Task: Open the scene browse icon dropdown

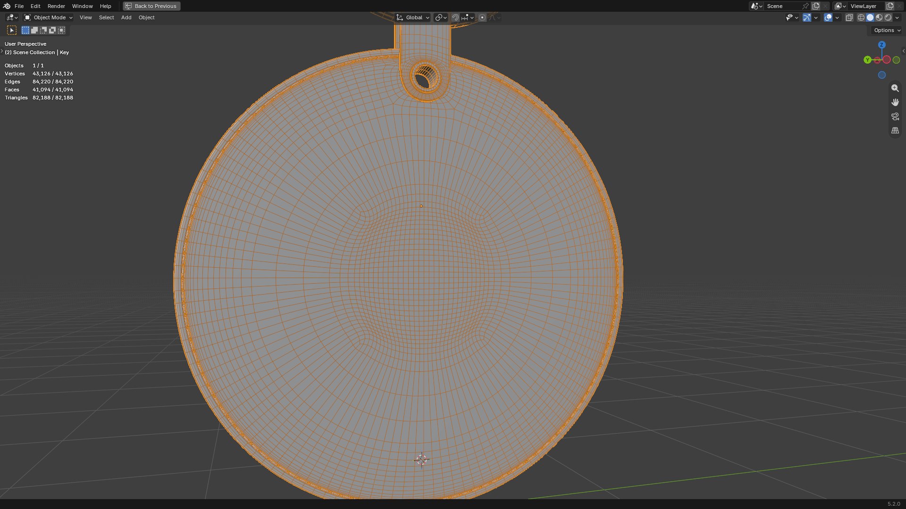Action: 756,6
